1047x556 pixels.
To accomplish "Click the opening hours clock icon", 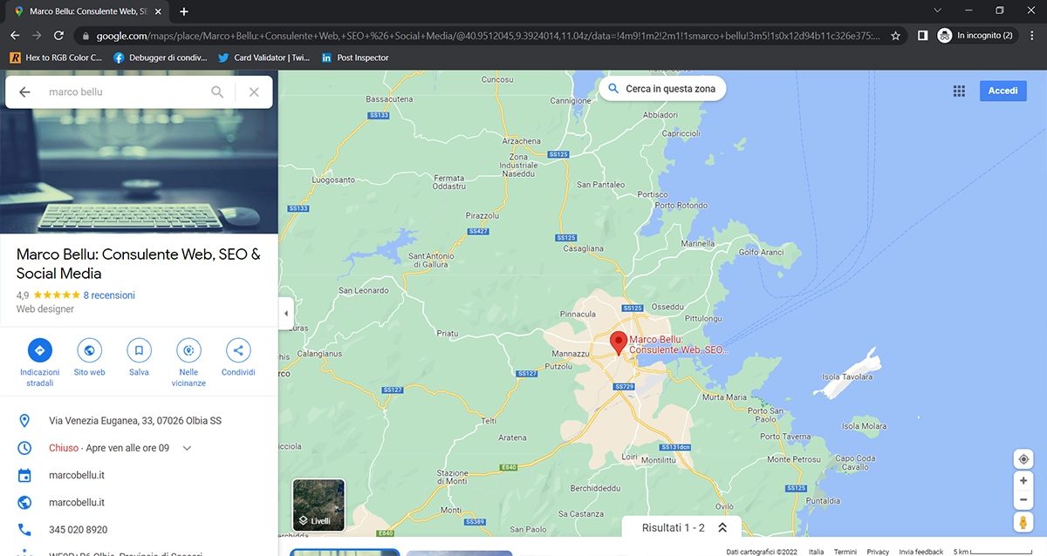I will coord(24,448).
